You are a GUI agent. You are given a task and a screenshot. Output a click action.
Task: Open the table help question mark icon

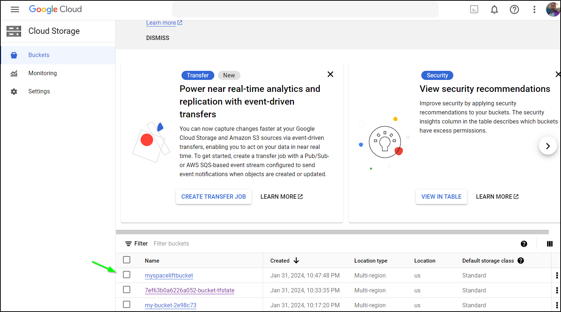tap(524, 244)
